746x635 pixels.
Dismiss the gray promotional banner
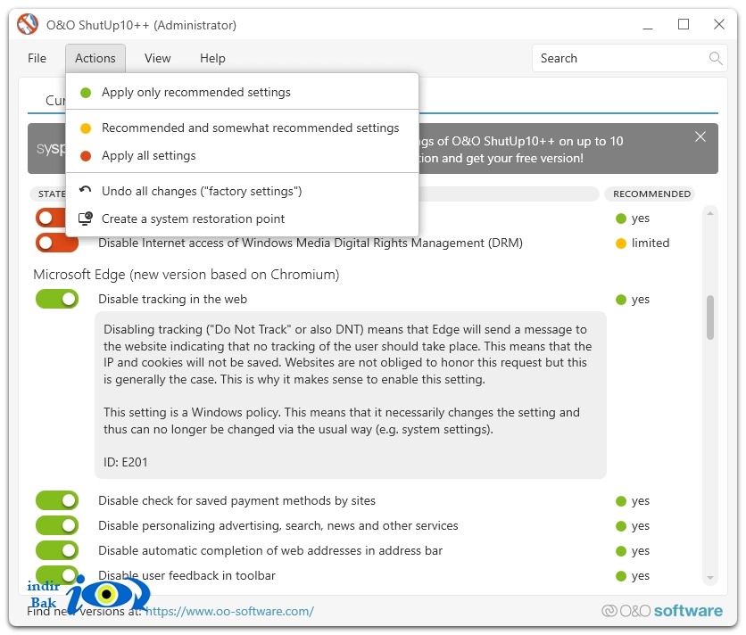coord(700,137)
